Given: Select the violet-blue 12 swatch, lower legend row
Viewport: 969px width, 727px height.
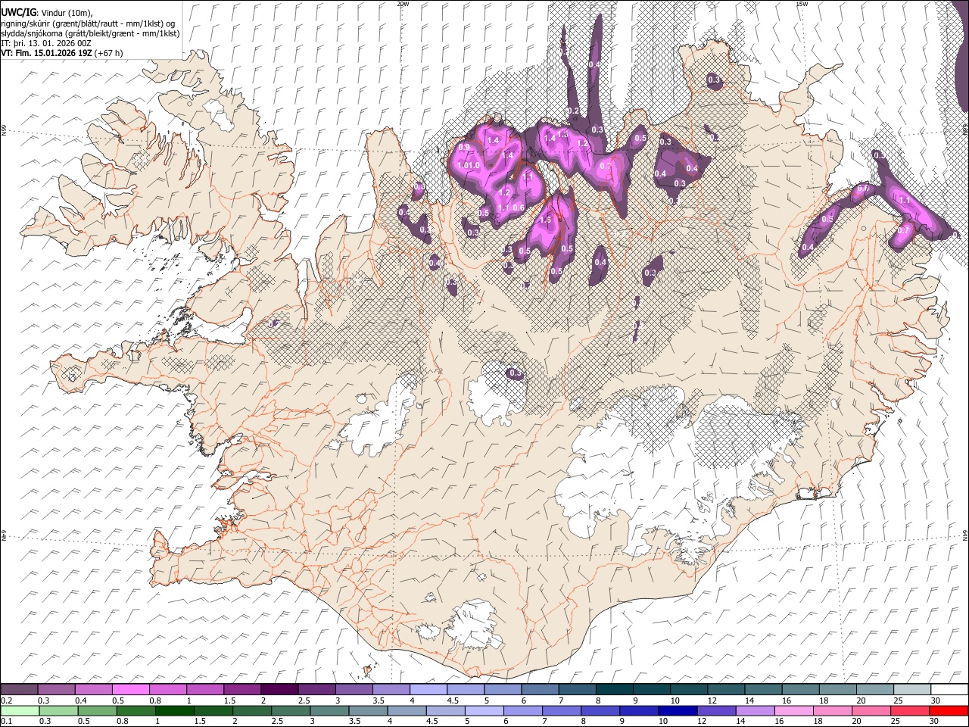Looking at the screenshot, I should pos(716,710).
